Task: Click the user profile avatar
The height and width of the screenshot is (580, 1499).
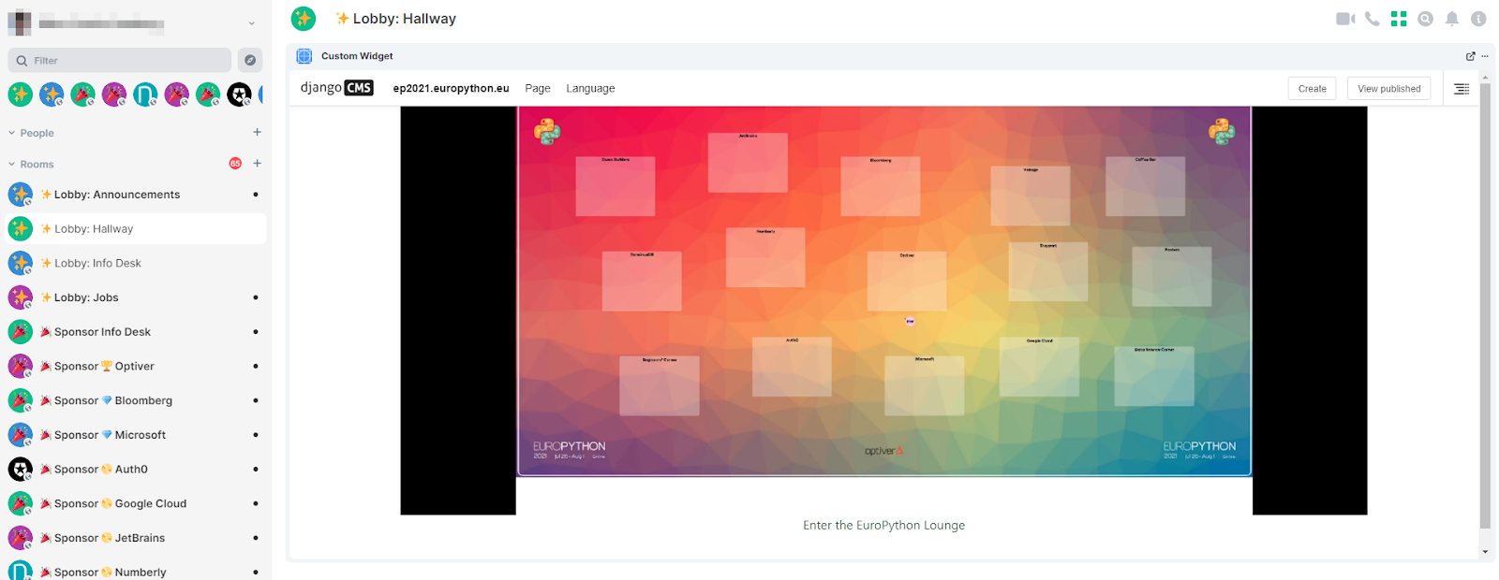Action: click(x=20, y=23)
